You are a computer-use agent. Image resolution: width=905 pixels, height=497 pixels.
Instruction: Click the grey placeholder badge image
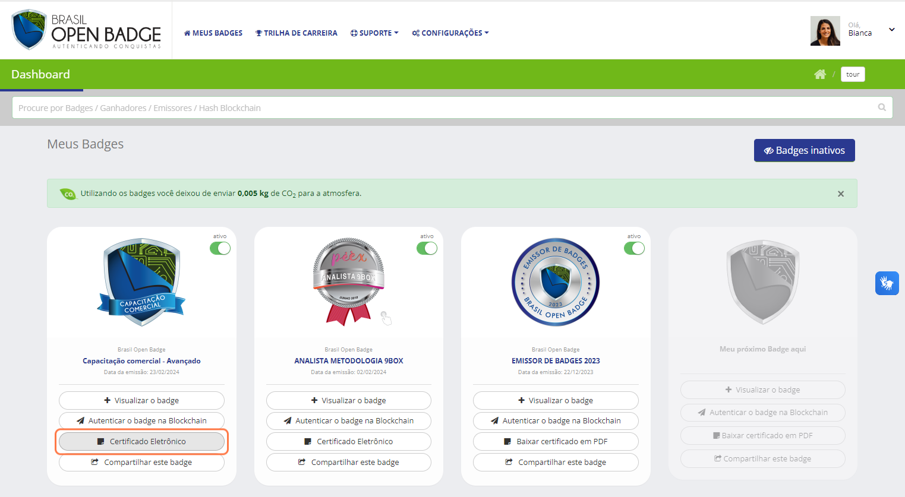[763, 282]
